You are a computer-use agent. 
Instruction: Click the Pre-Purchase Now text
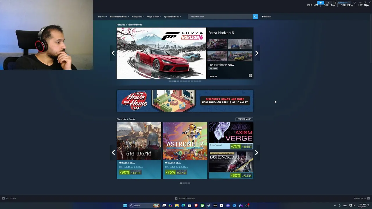[221, 65]
